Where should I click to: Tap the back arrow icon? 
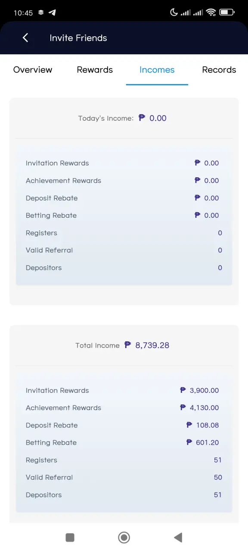25,38
